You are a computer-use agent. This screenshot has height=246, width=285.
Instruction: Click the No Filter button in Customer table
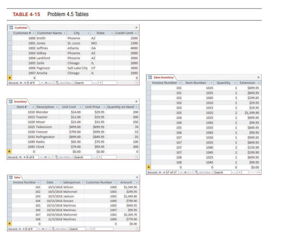64,83
